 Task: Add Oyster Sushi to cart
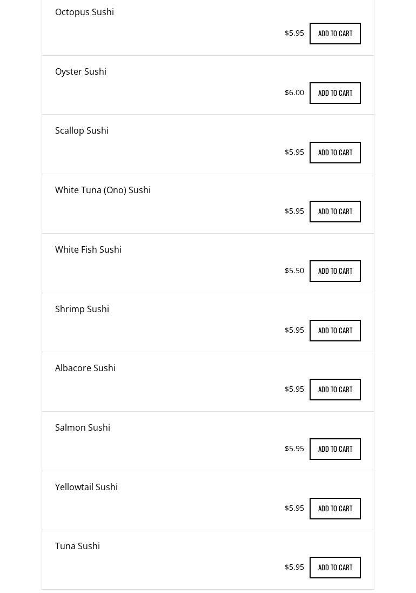(335, 93)
